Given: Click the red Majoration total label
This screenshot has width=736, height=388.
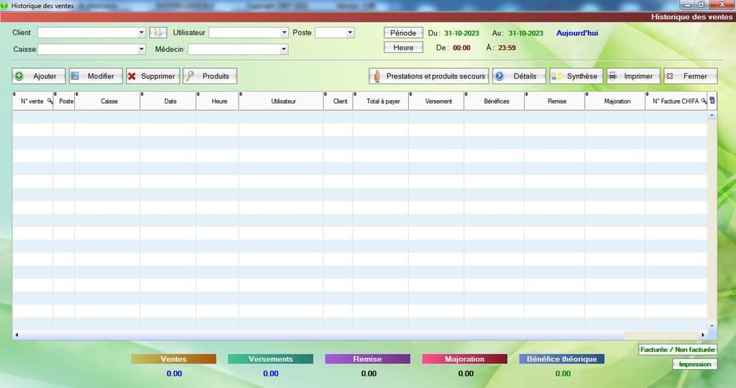Looking at the screenshot, I should click(x=465, y=359).
